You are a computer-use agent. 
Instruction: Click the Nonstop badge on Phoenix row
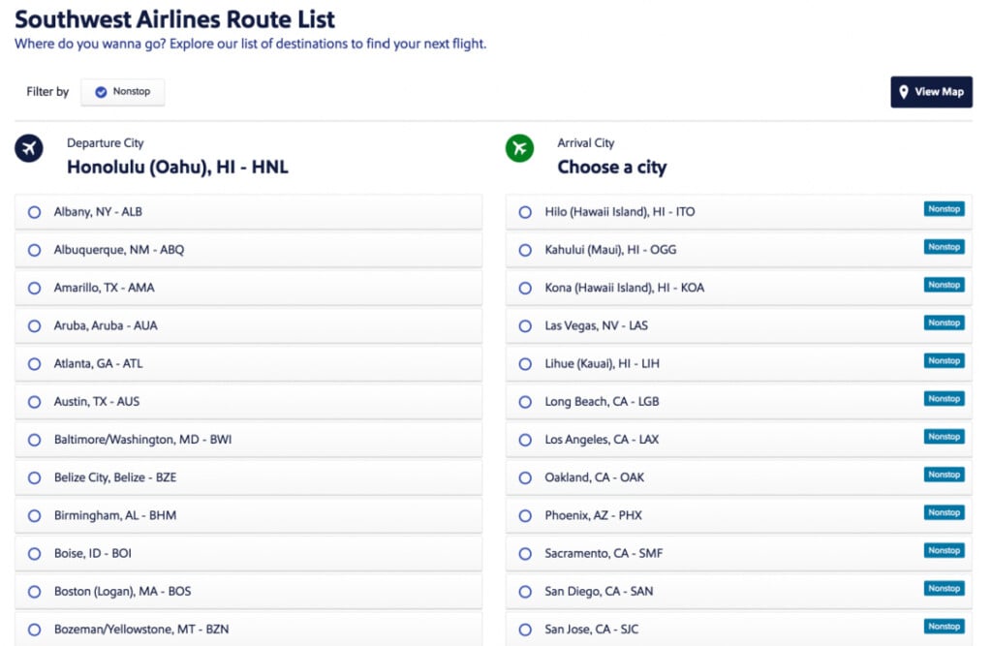944,512
